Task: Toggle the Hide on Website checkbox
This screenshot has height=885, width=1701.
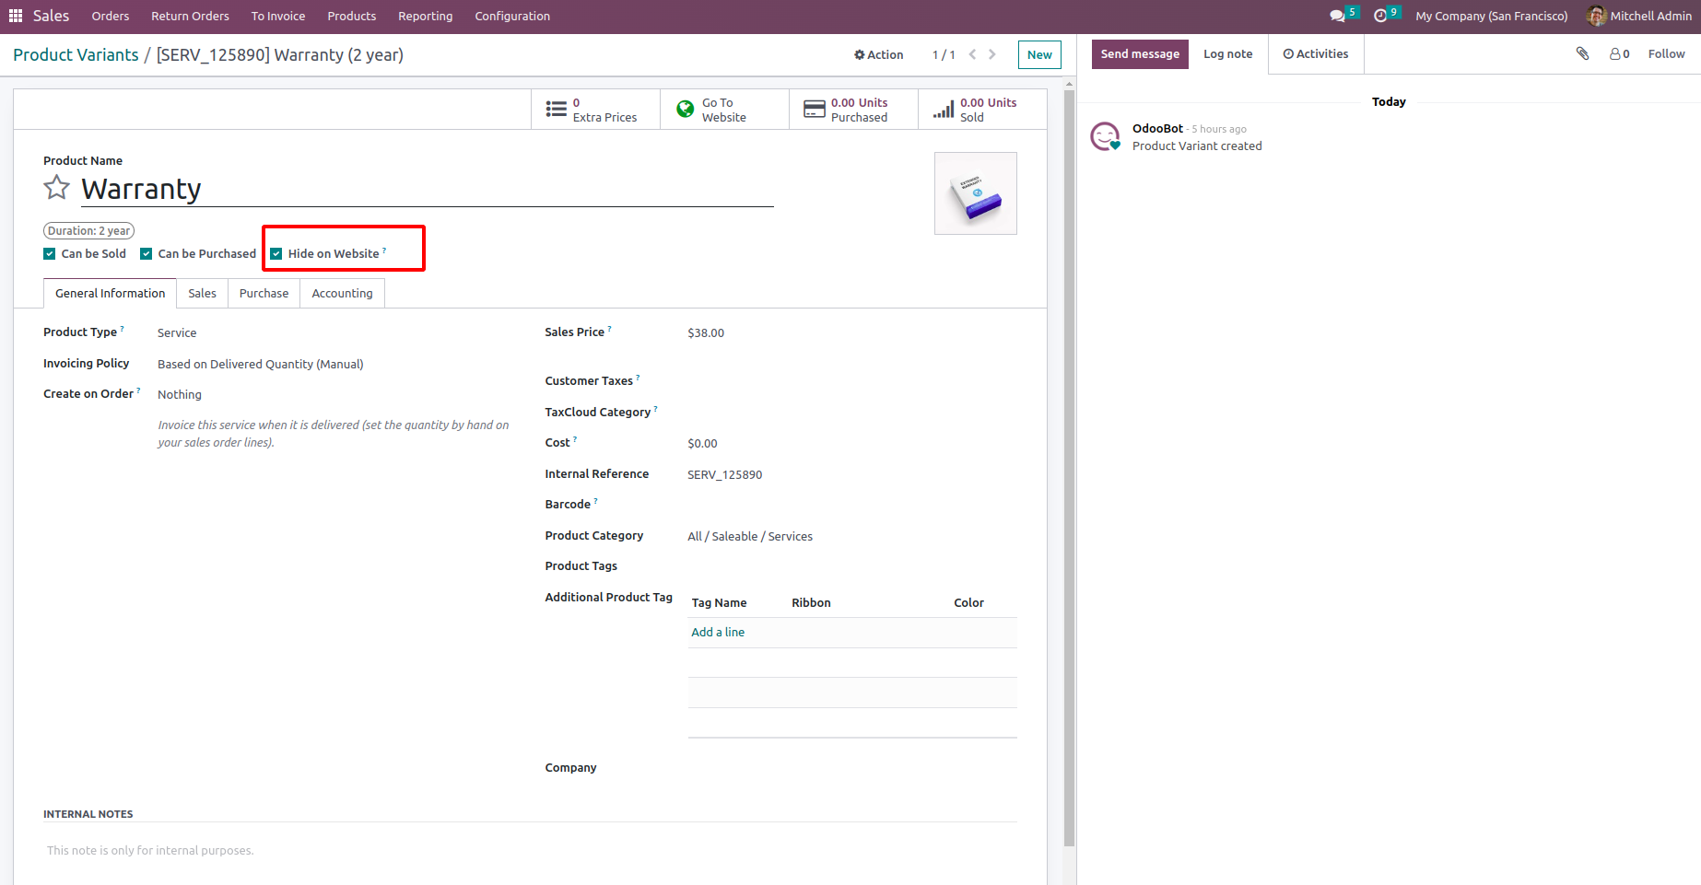Action: pyautogui.click(x=276, y=254)
